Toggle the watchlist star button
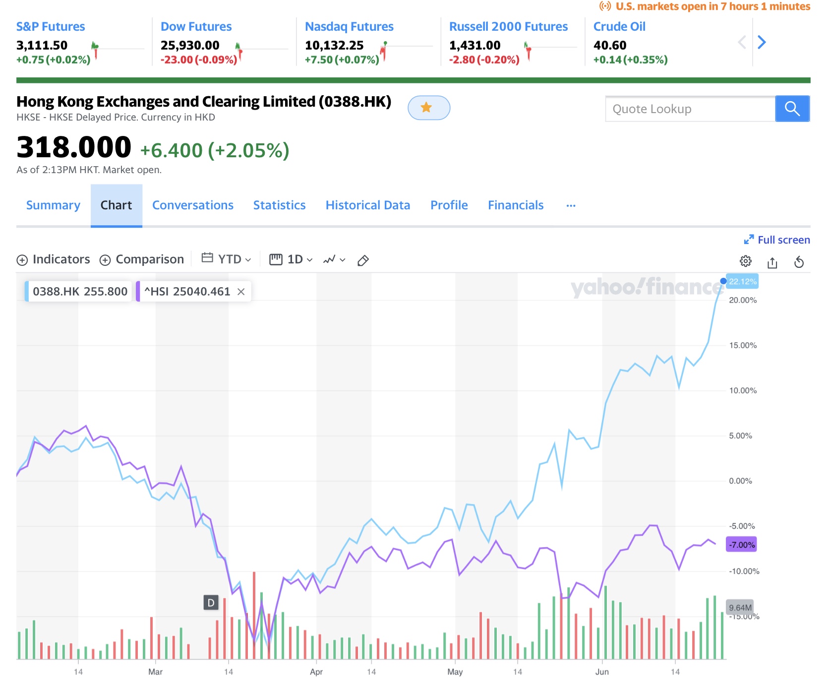 pyautogui.click(x=428, y=108)
